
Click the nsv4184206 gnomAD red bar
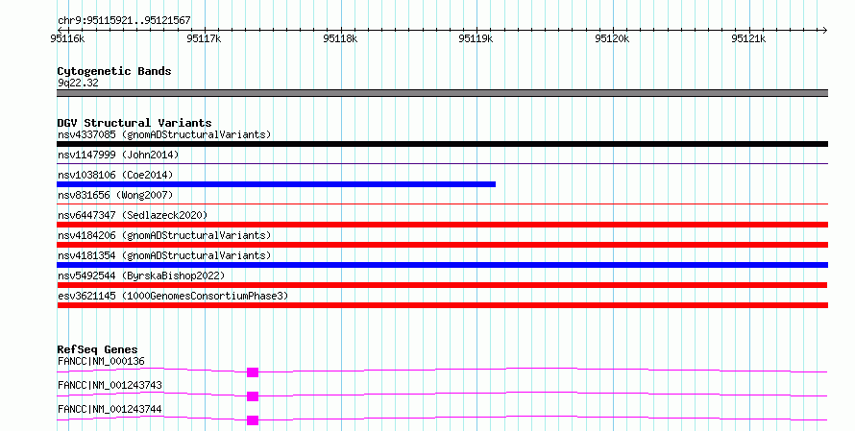[x=442, y=245]
